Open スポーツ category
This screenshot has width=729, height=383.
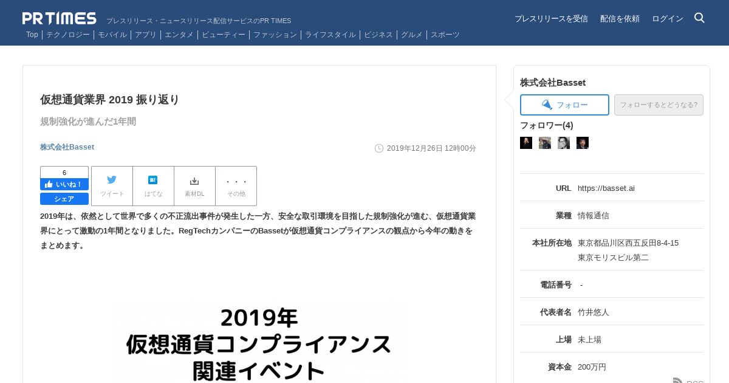(445, 35)
